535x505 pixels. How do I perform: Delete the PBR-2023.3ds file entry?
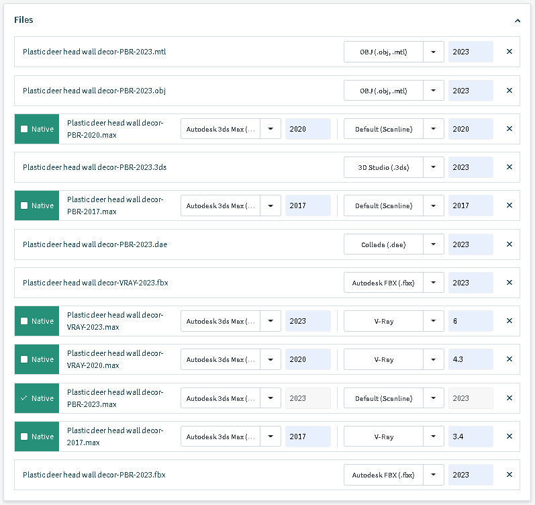(509, 167)
